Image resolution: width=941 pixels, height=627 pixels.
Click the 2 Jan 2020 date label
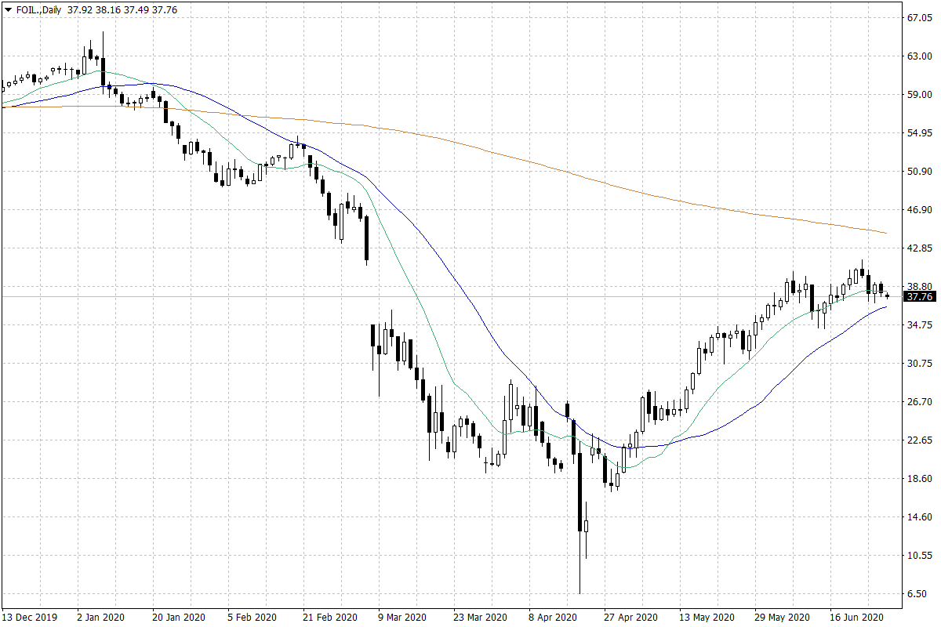coord(100,617)
